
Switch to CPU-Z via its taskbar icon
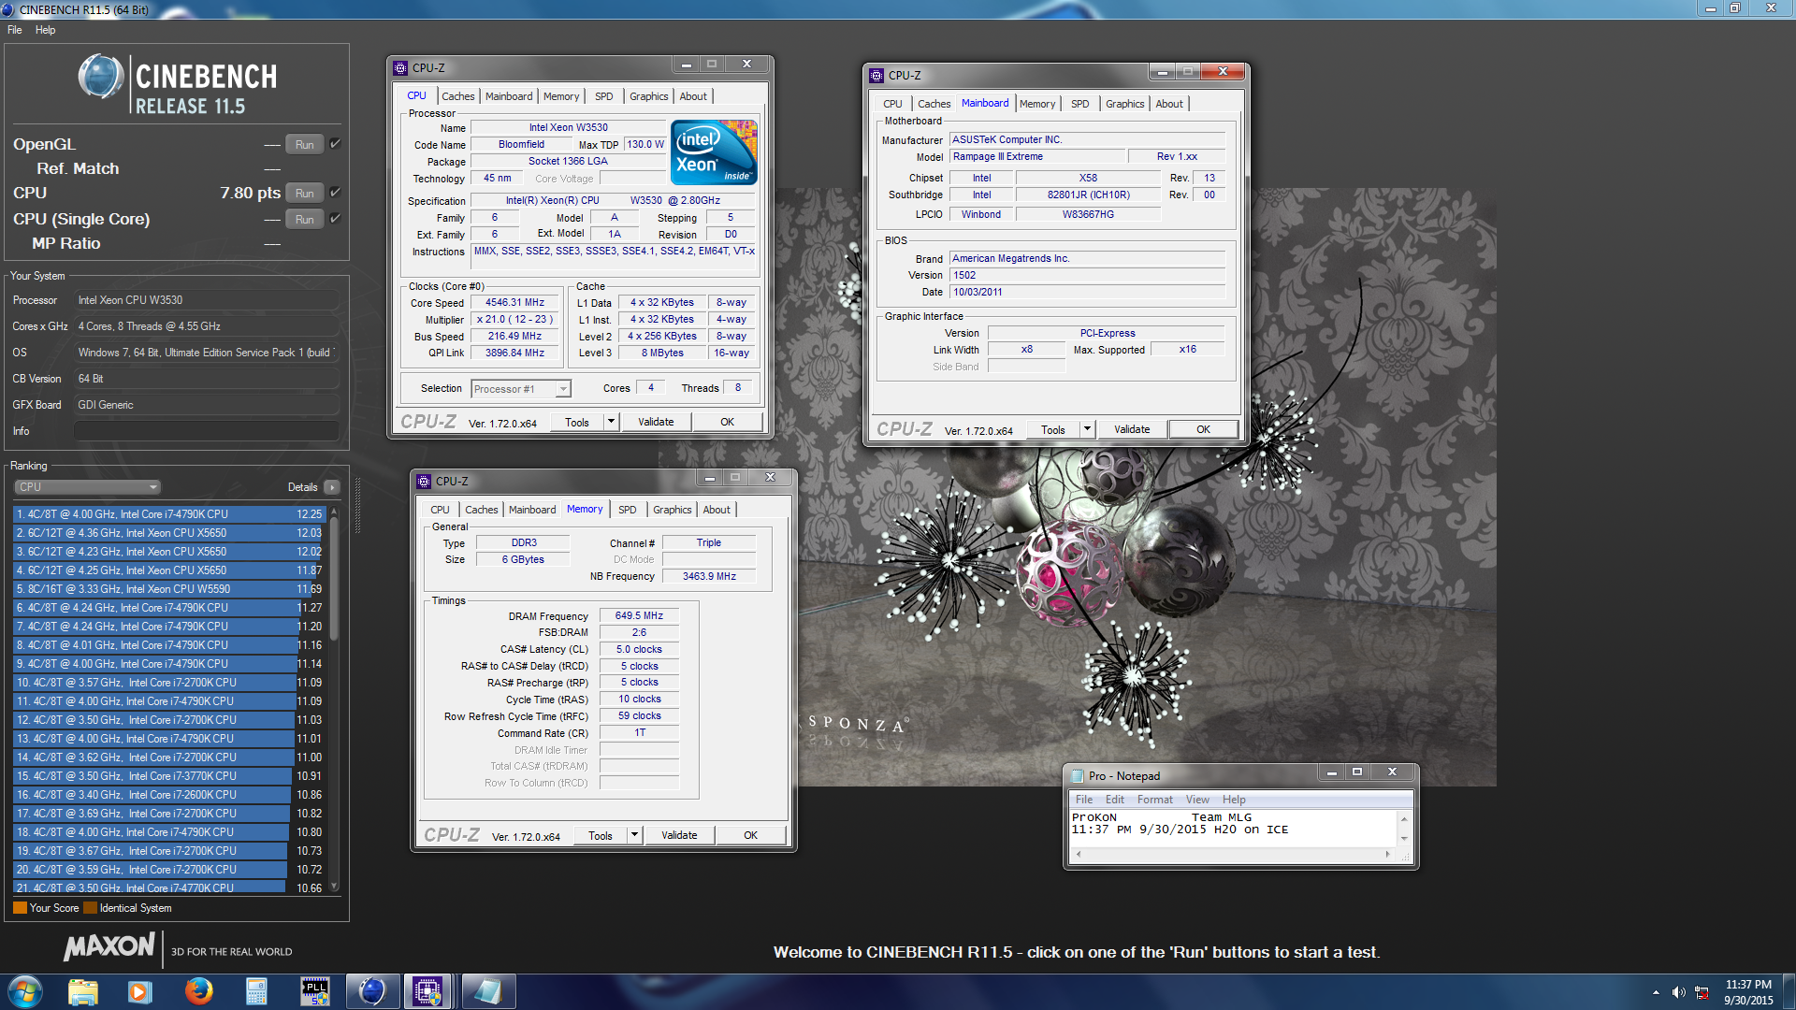[428, 991]
